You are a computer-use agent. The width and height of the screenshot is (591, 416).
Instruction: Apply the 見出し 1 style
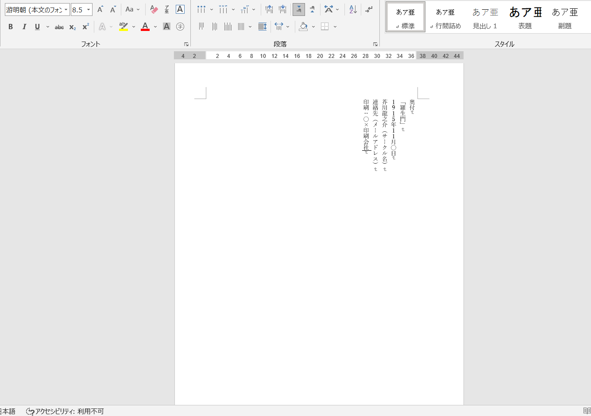point(485,17)
